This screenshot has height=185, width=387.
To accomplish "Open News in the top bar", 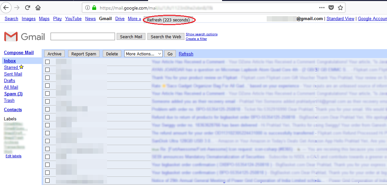I will click(90, 18).
